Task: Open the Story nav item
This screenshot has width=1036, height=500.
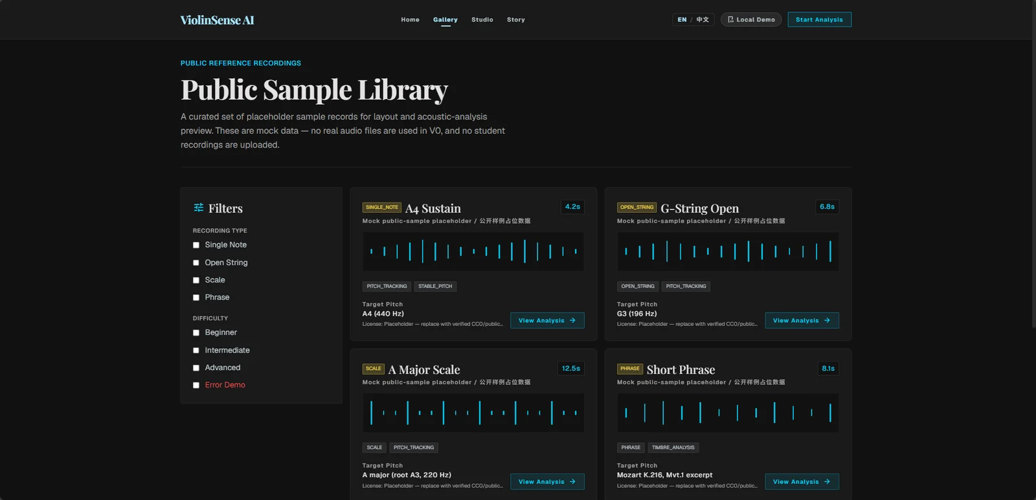Action: coord(516,19)
